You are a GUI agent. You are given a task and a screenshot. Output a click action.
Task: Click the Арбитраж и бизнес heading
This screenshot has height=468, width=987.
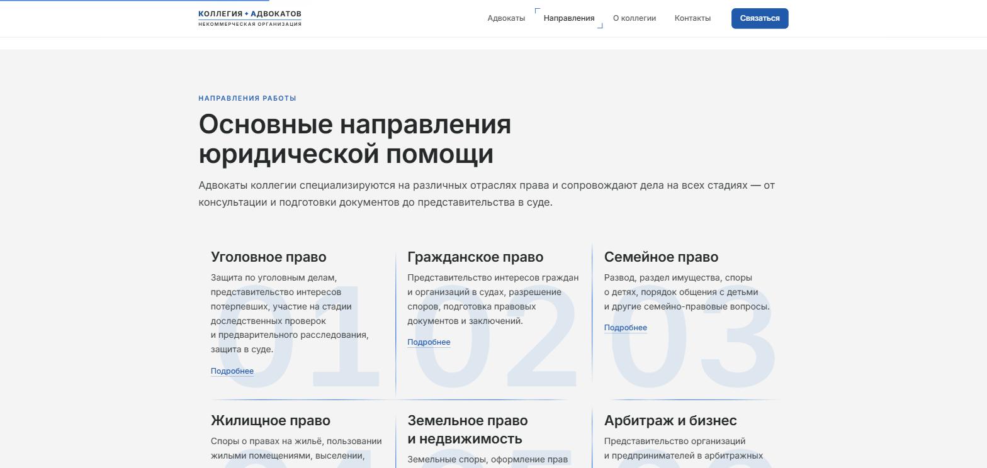[x=670, y=420]
